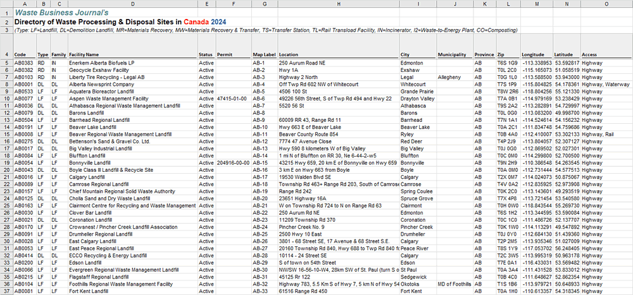633x295 pixels.
Task: Click cell 'Boyle Class III Landfill & Recycle Site'
Action: [x=133, y=170]
